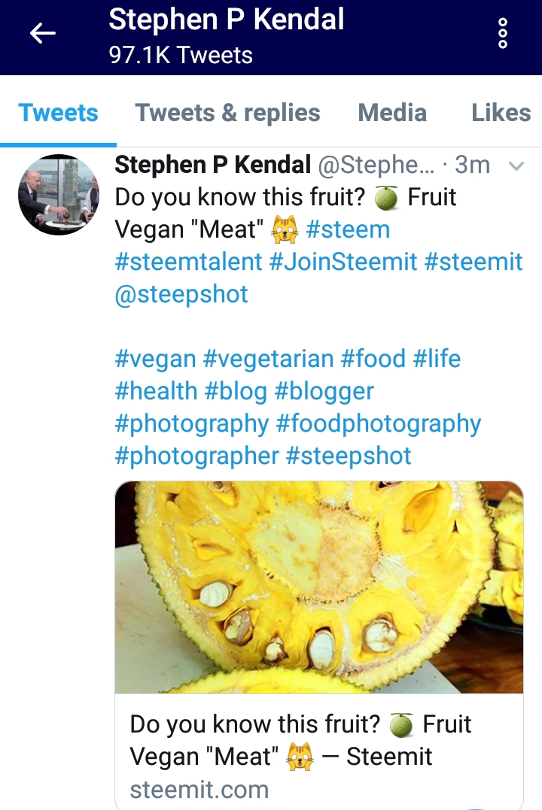Tap the header title Stephen P Kendal
Image resolution: width=542 pixels, height=810 pixels.
(227, 20)
